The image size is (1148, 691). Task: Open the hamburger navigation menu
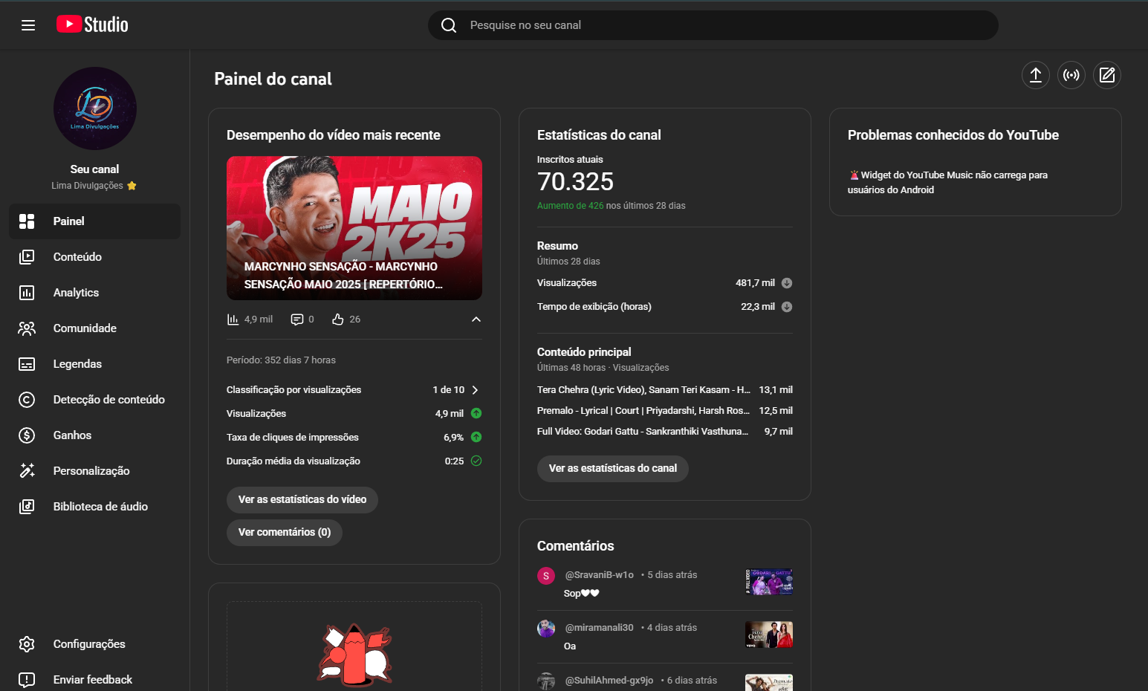click(x=28, y=25)
